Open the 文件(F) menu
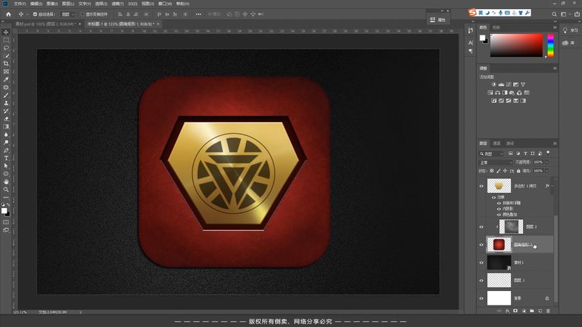582x327 pixels. click(x=20, y=4)
